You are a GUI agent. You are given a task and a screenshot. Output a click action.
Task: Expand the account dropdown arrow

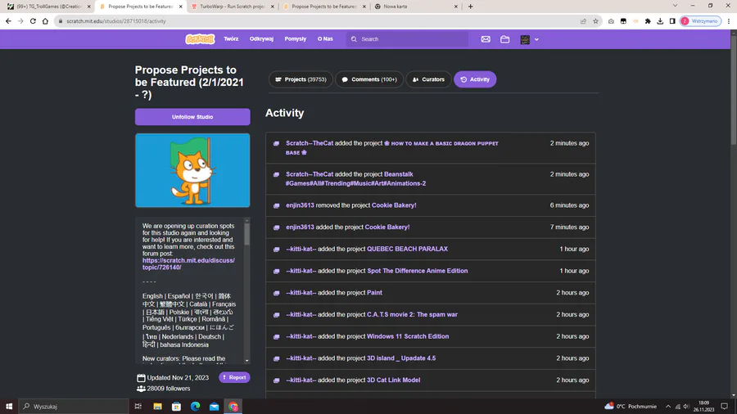pyautogui.click(x=536, y=39)
